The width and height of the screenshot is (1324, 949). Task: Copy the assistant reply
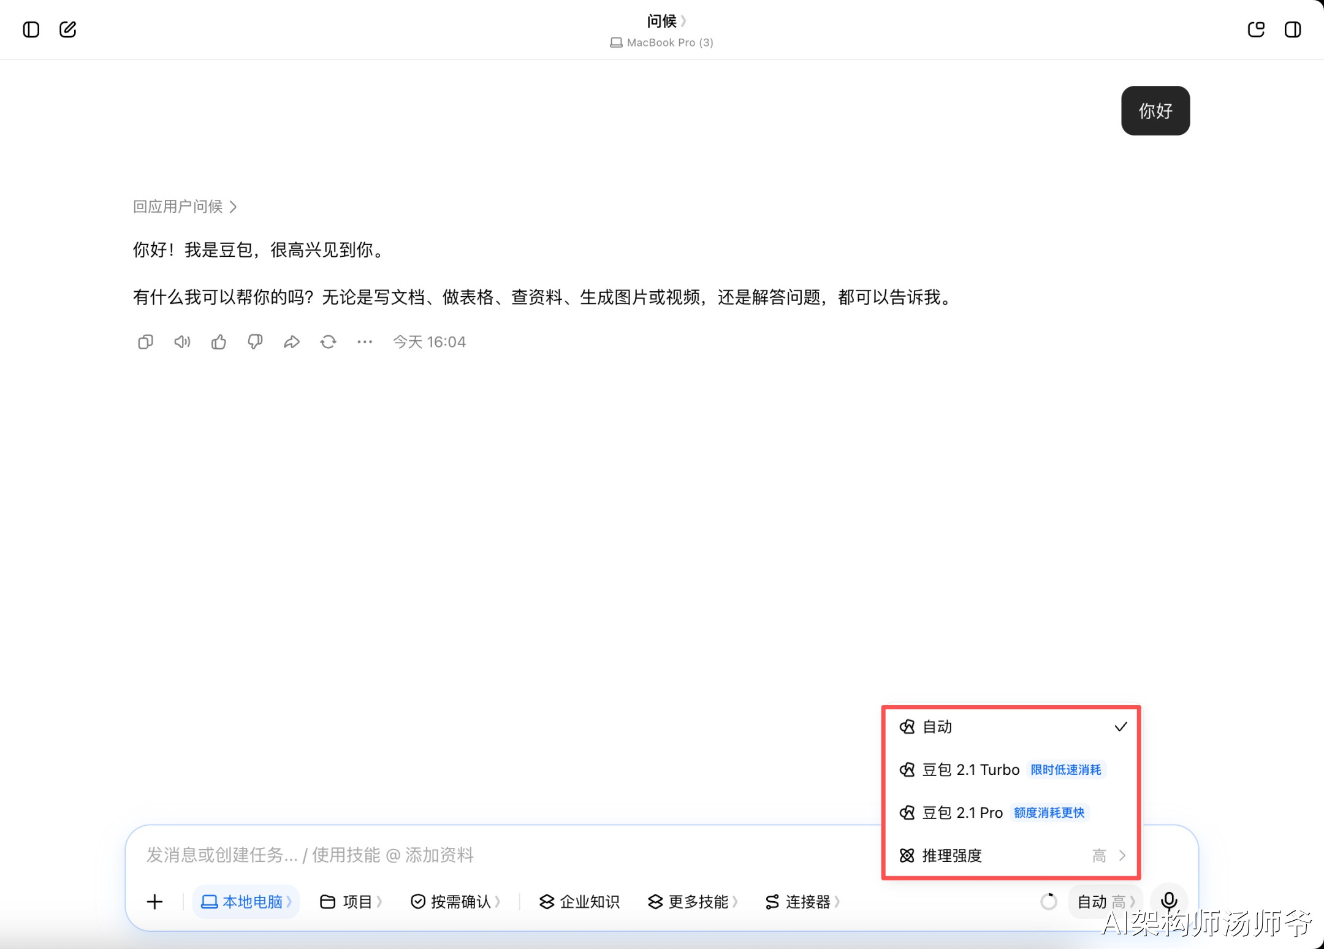145,341
